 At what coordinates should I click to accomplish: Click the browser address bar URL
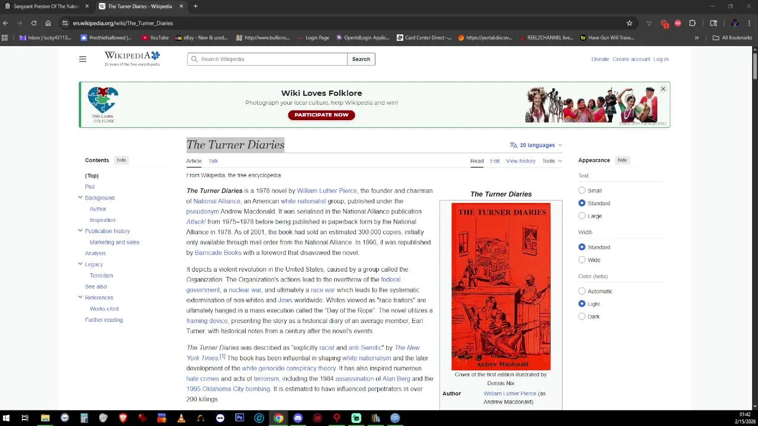[x=123, y=23]
